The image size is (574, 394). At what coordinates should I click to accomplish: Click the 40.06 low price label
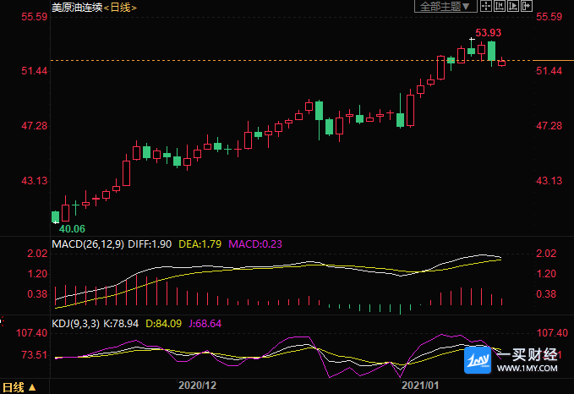tap(72, 229)
